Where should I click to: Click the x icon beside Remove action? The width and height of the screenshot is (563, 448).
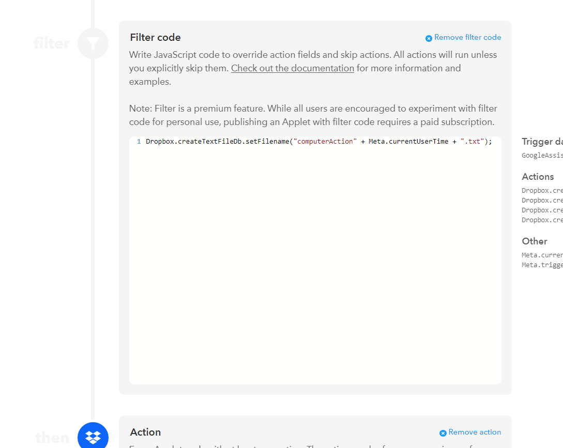pos(443,432)
